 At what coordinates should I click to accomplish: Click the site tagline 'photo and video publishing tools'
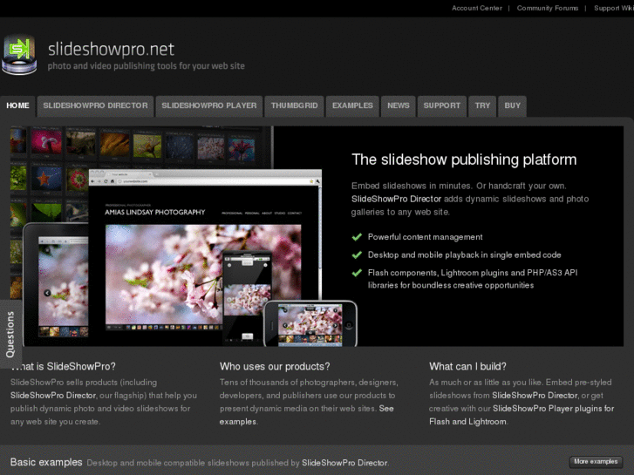click(146, 66)
